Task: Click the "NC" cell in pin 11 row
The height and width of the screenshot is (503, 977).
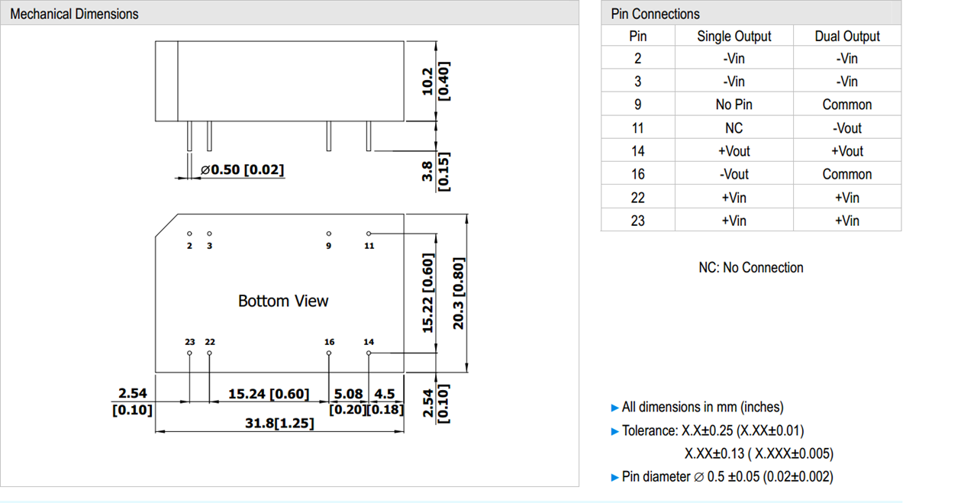Action: tap(734, 128)
